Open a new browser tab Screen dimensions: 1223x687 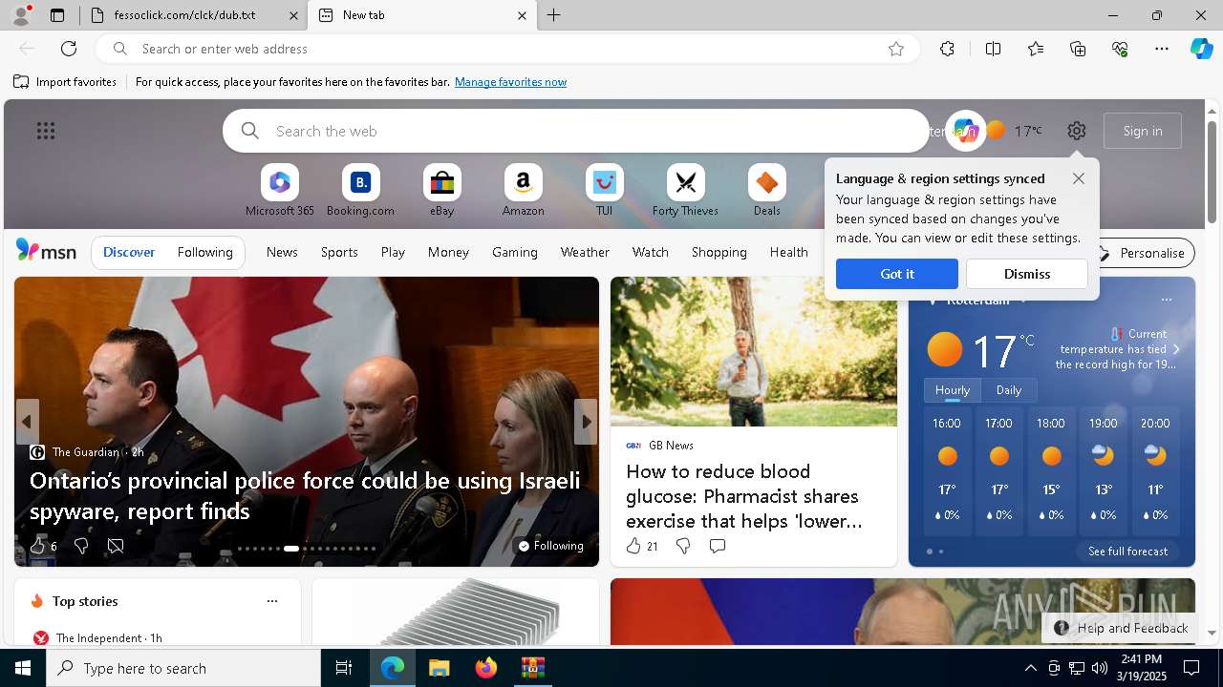click(x=554, y=15)
